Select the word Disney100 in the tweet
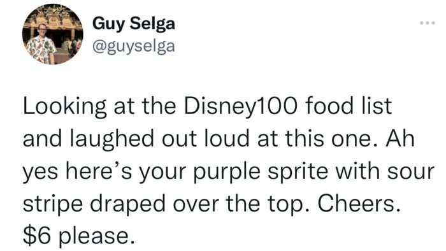The height and width of the screenshot is (251, 446). click(241, 107)
